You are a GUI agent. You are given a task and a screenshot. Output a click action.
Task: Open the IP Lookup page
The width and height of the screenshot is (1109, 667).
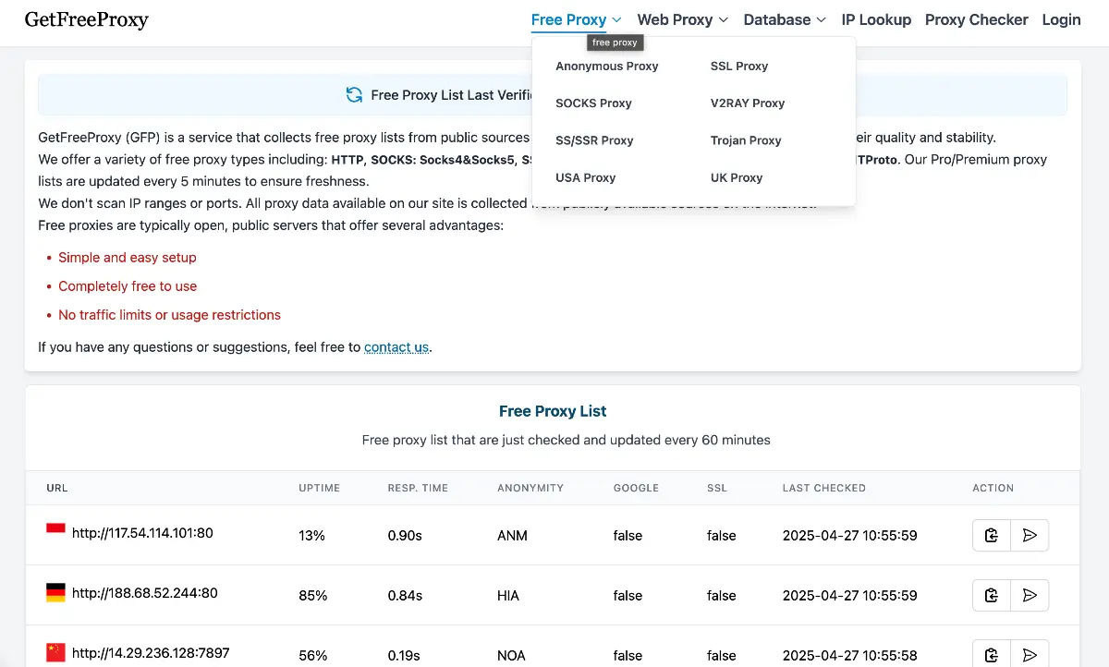(876, 18)
